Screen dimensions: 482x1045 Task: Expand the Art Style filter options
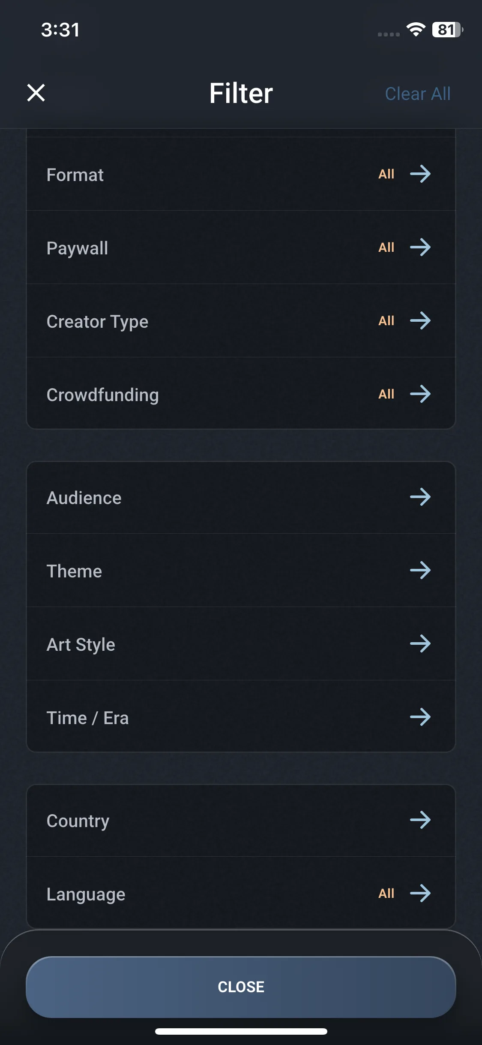tap(420, 644)
